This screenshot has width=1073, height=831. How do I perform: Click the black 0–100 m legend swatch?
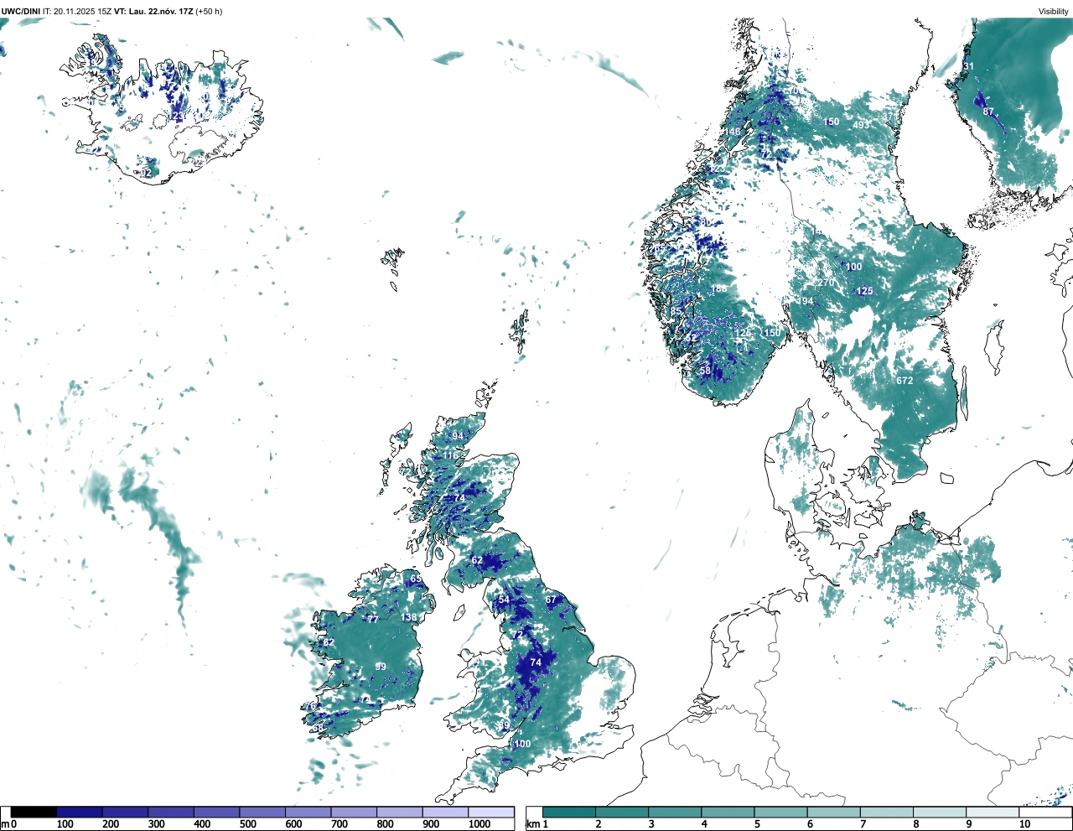pyautogui.click(x=34, y=812)
